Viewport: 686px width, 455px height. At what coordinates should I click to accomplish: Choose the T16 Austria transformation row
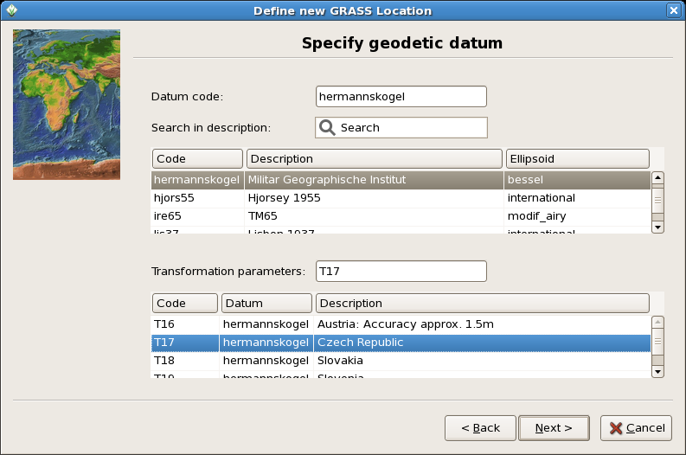point(401,324)
